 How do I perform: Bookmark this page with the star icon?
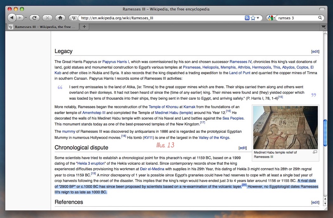253,18
